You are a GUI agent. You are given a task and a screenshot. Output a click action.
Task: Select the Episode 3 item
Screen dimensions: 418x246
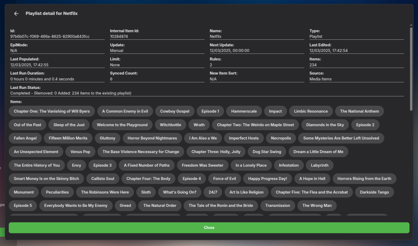[102, 165]
